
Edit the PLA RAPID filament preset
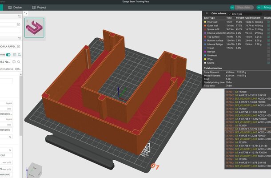[x=19, y=46]
